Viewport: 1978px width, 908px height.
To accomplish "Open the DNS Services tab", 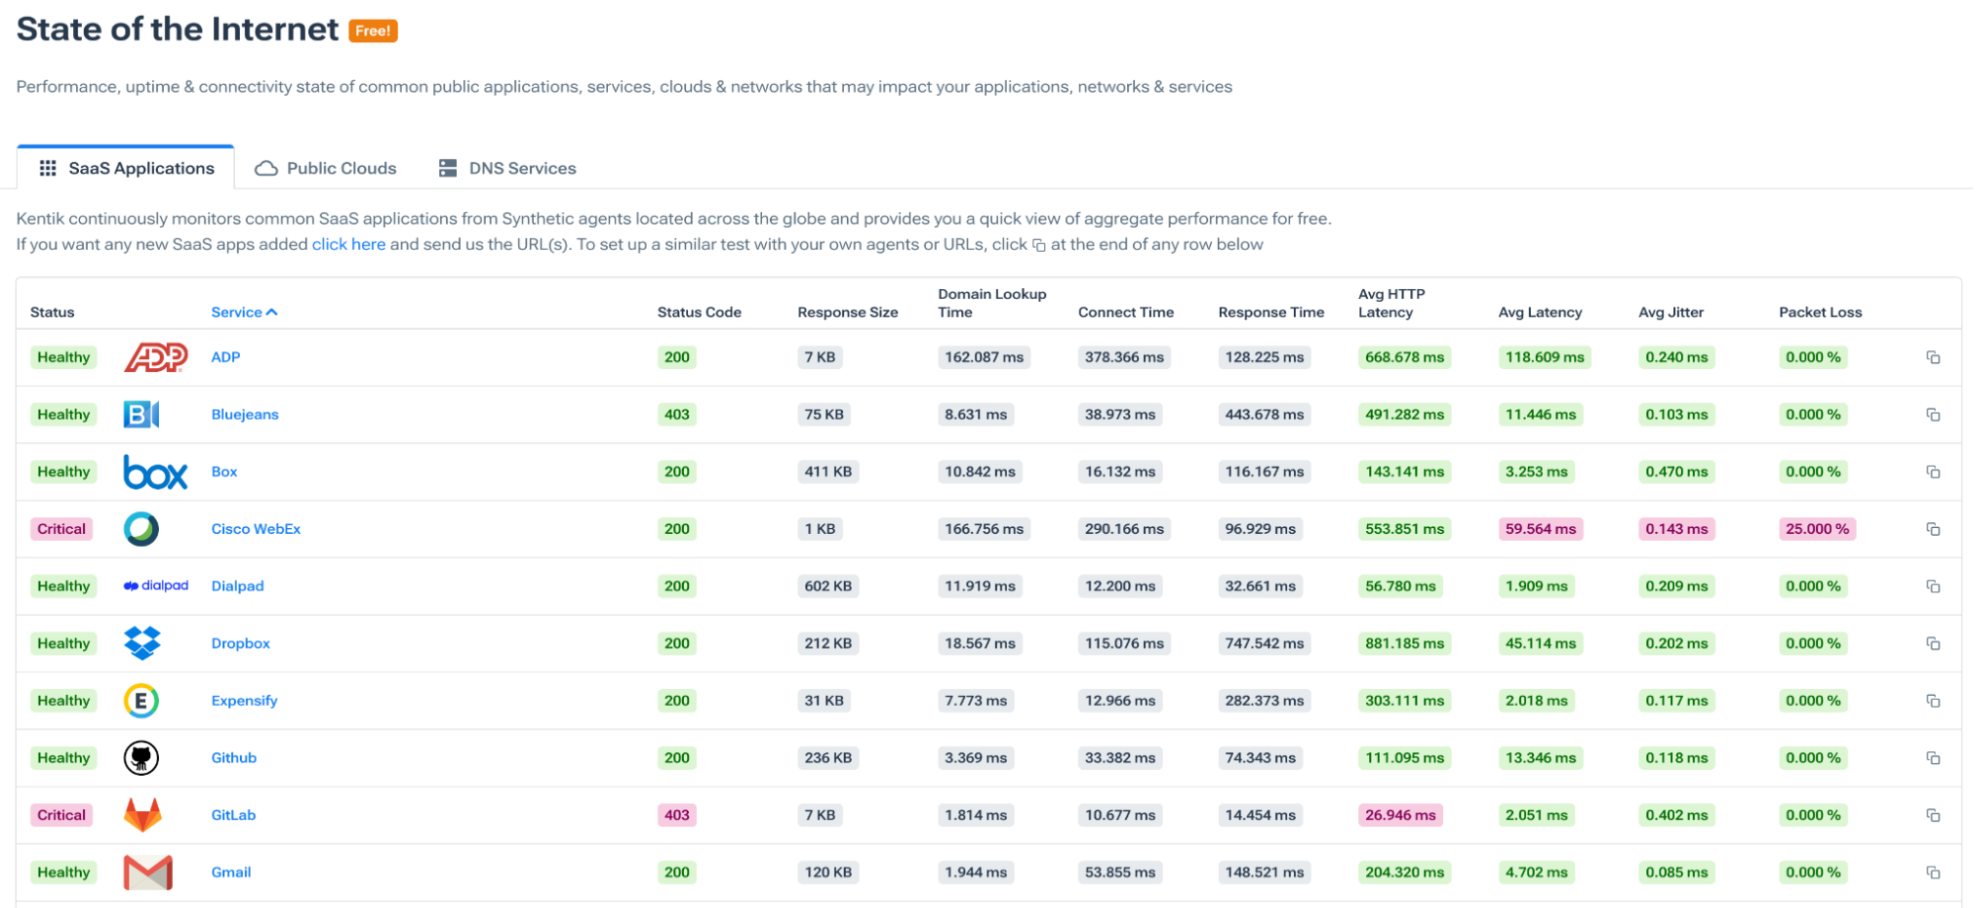I will click(x=507, y=168).
